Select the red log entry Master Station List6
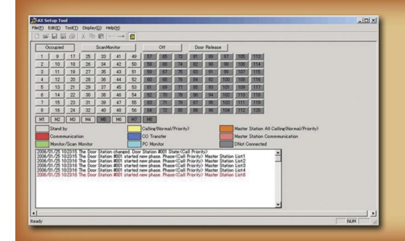 tap(141, 175)
